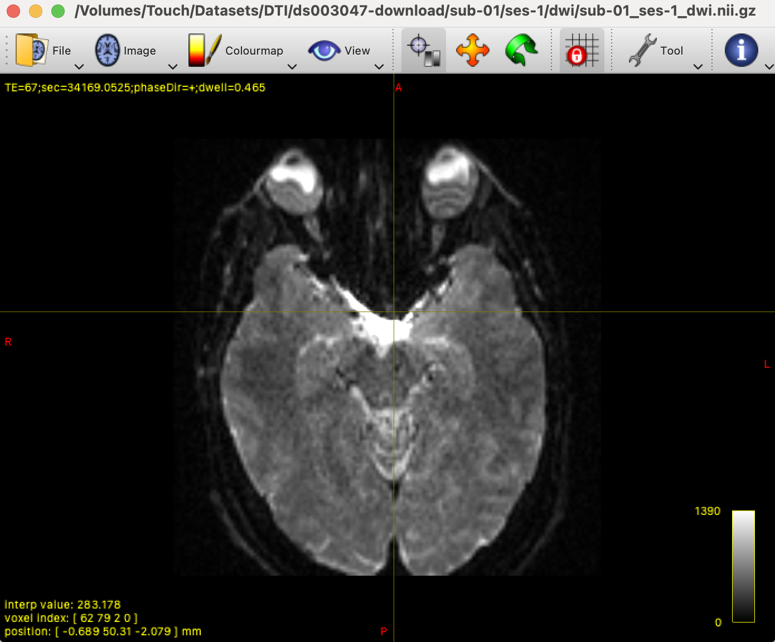Image resolution: width=775 pixels, height=642 pixels.
Task: Click the colour bar minimum value 0
Action: pos(718,622)
